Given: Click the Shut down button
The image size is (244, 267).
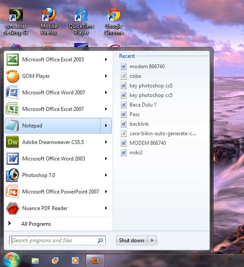Looking at the screenshot, I should pos(132,240).
